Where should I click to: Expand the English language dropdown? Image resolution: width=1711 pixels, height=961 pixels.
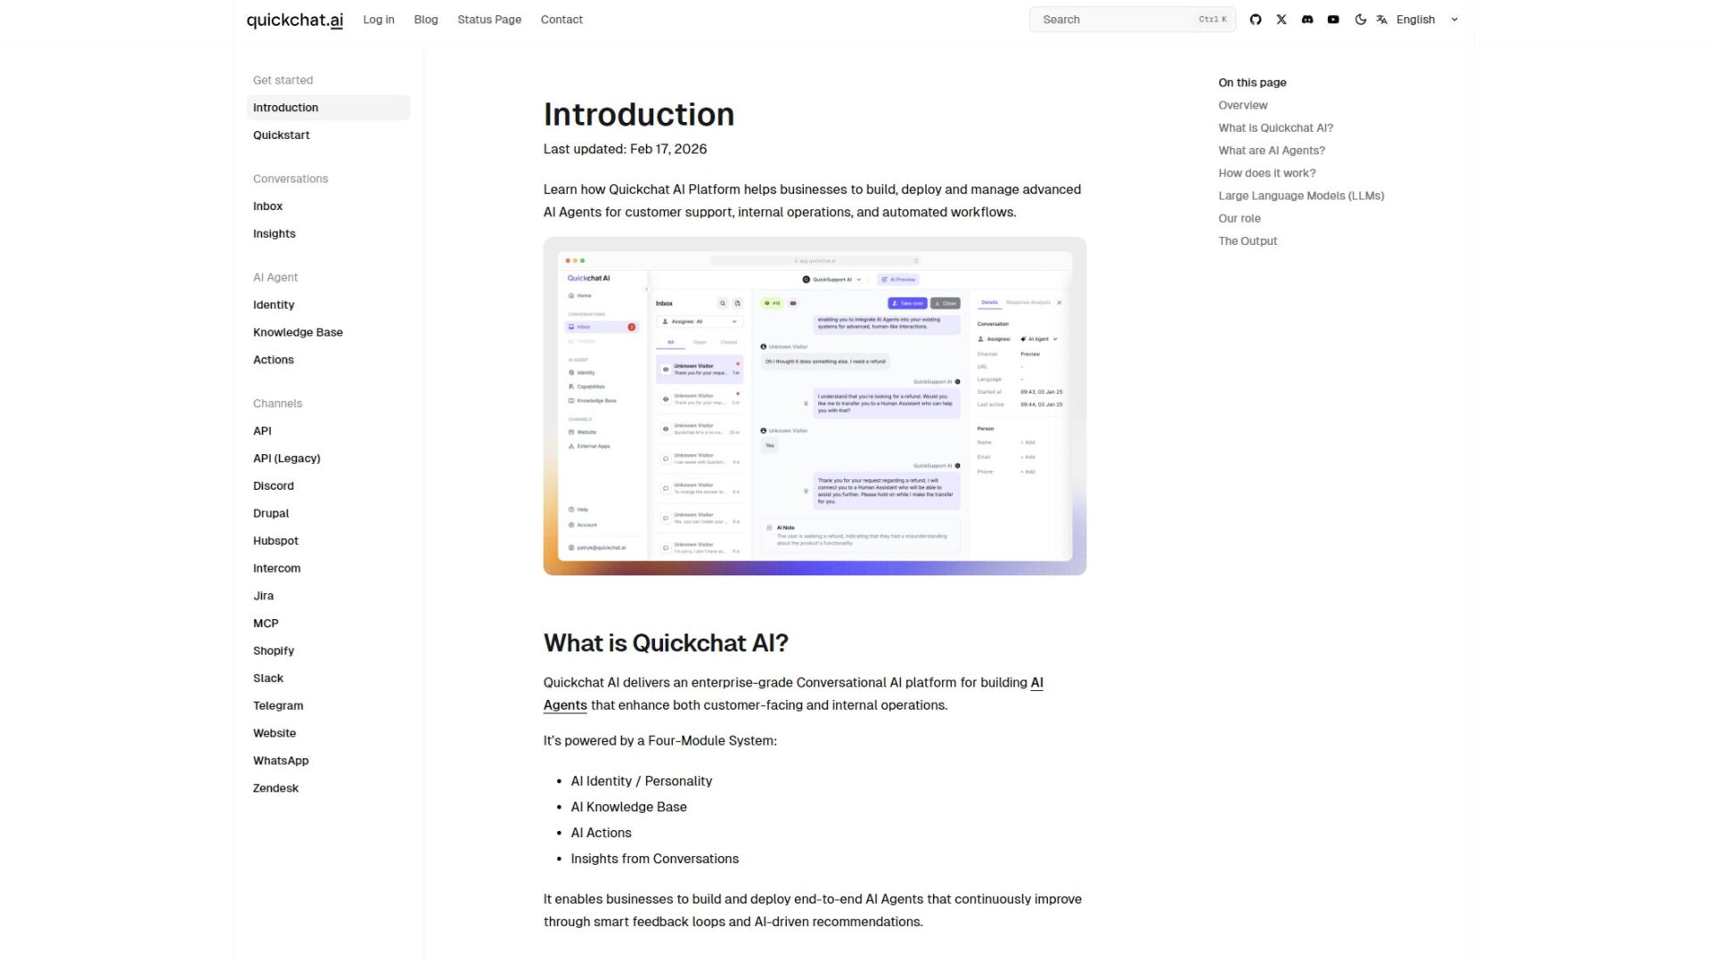point(1415,20)
